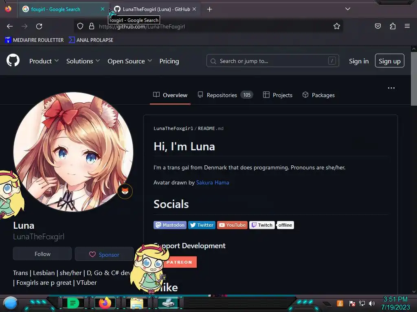Image resolution: width=417 pixels, height=312 pixels.
Task: Open the Pocket save icon
Action: pos(377,26)
